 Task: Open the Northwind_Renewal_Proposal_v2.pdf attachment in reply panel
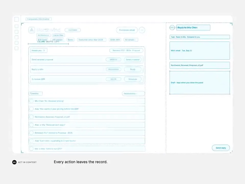pyautogui.click(x=200, y=65)
